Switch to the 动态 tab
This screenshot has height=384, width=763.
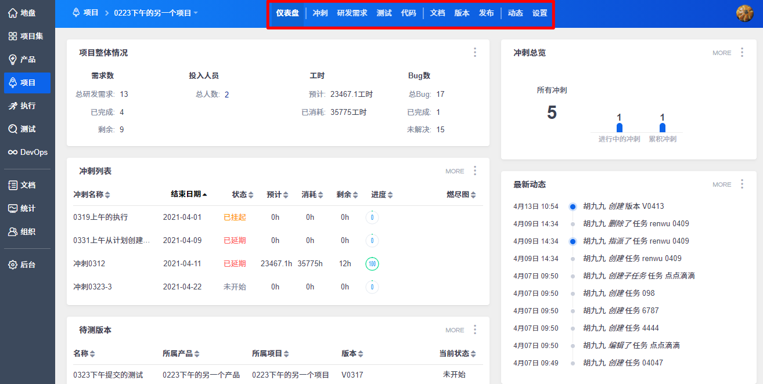(515, 13)
